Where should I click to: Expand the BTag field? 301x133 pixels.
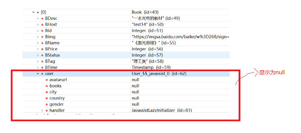[38, 61]
